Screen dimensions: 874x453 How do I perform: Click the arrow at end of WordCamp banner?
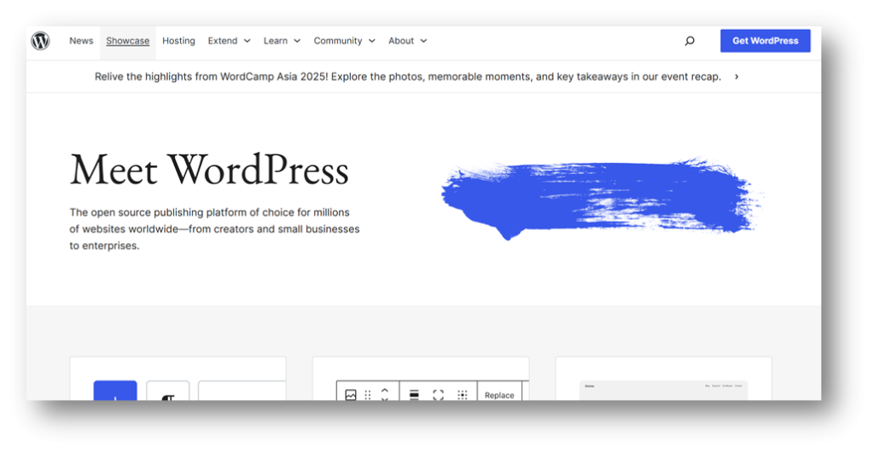pos(737,77)
